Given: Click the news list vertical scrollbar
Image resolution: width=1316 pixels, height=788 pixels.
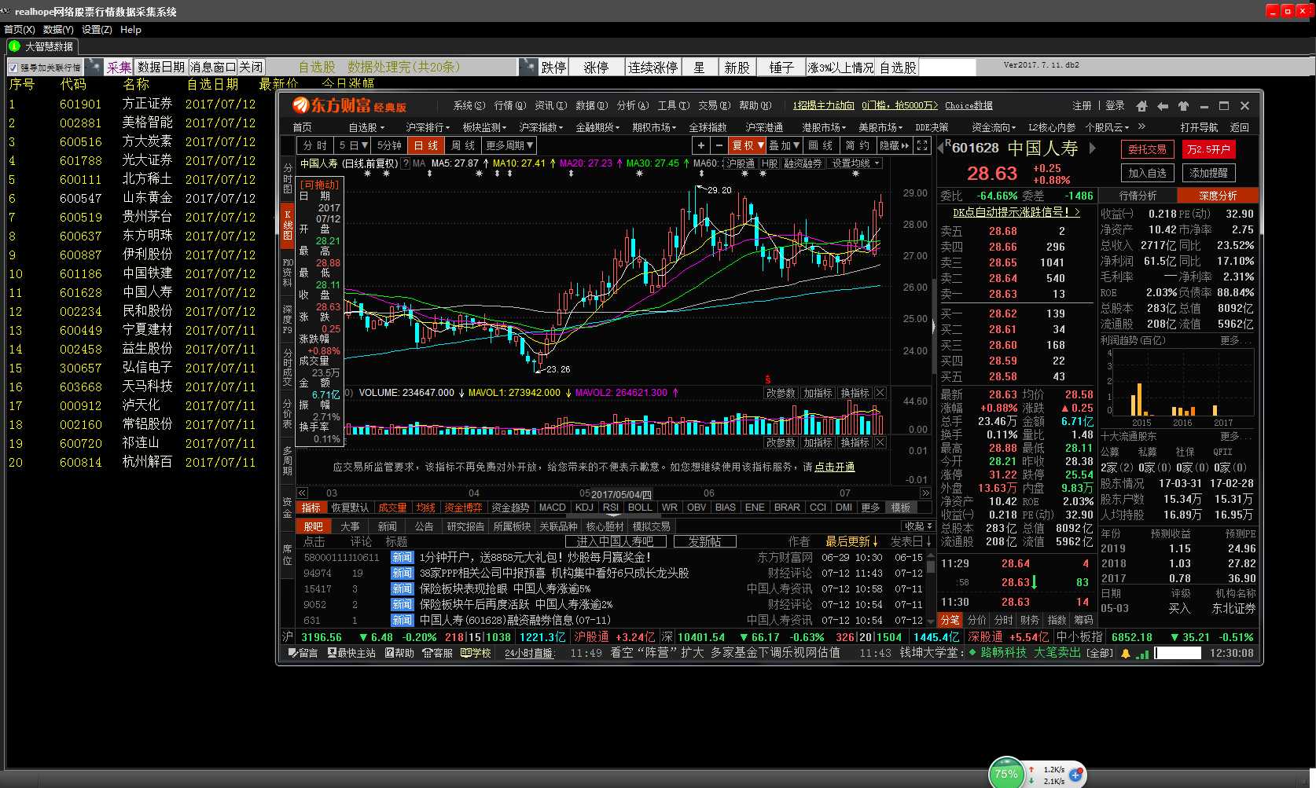Looking at the screenshot, I should click(x=930, y=588).
